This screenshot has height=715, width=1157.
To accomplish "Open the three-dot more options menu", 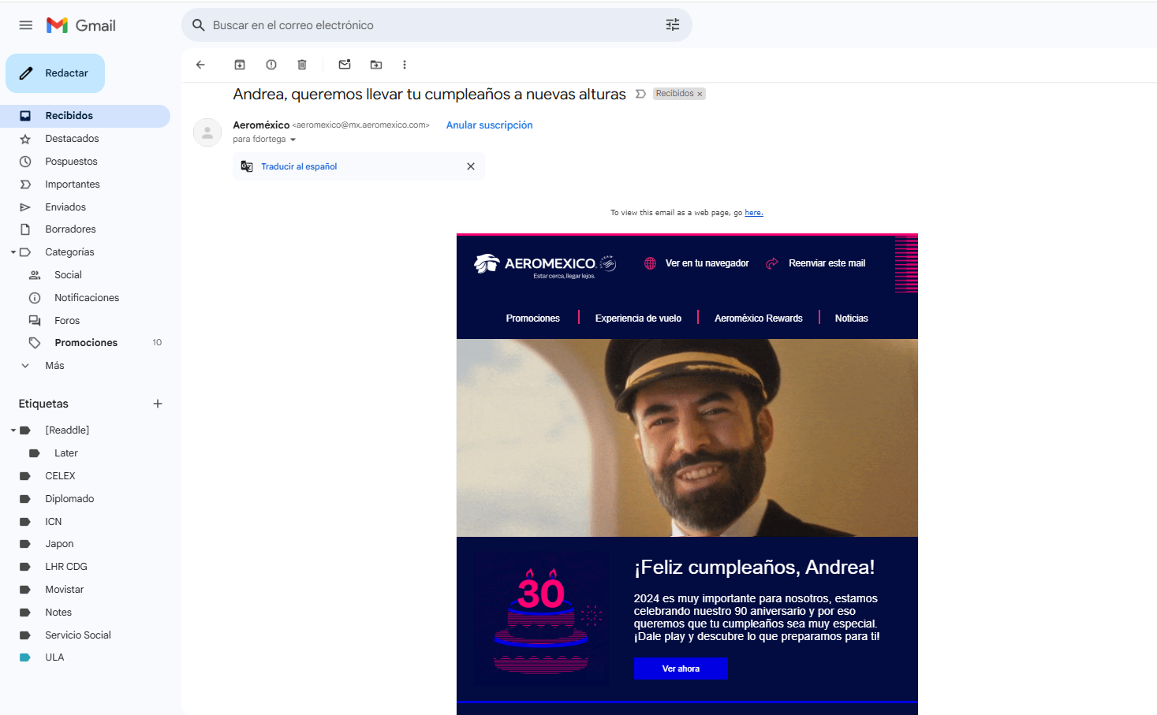I will (405, 65).
